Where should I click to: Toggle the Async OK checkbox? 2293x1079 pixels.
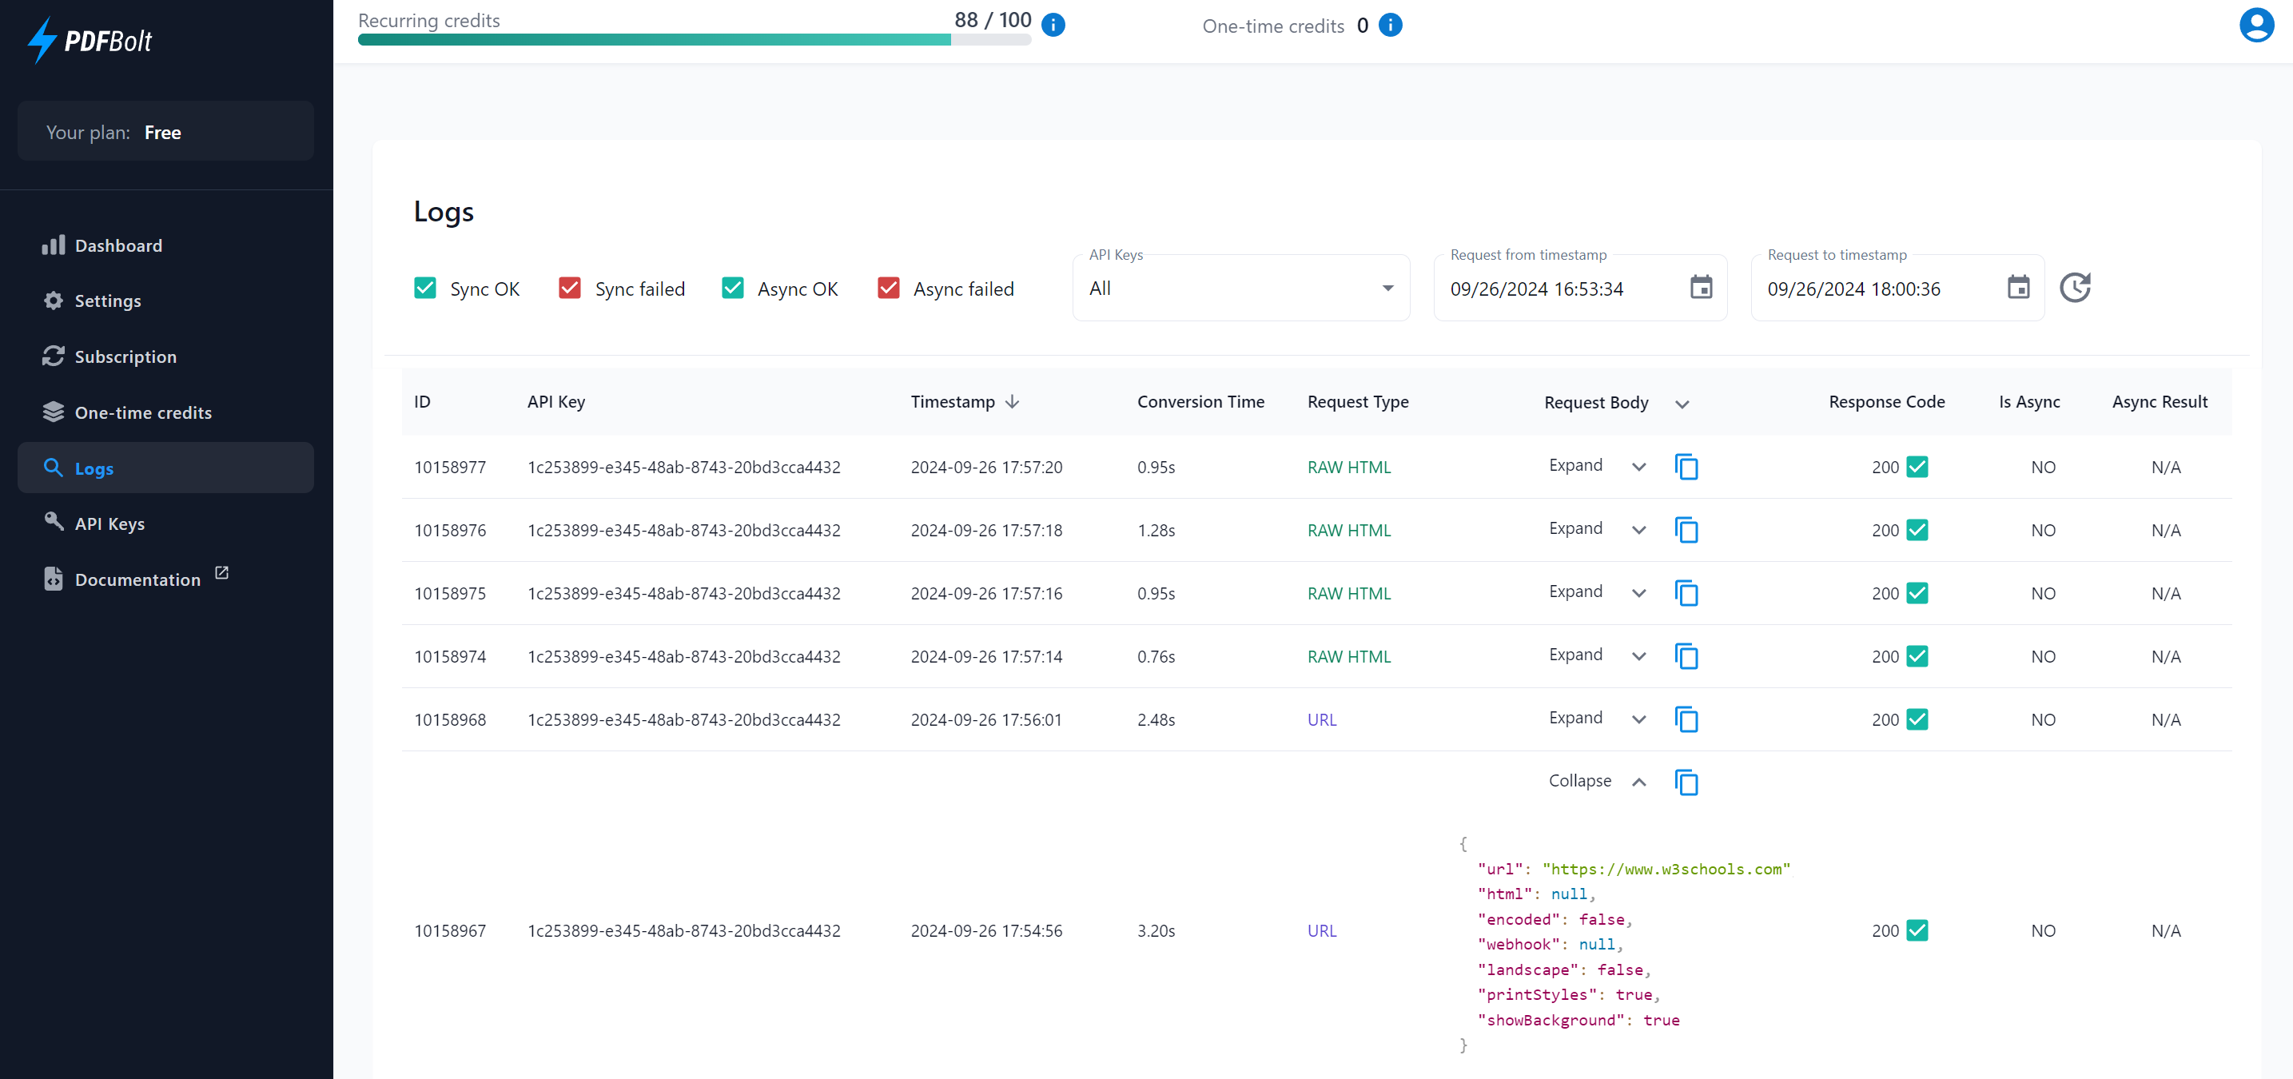point(733,288)
